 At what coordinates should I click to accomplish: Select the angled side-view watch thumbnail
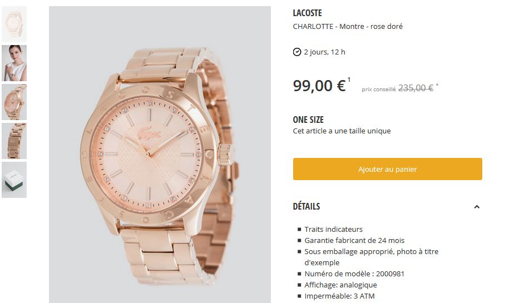tap(14, 102)
